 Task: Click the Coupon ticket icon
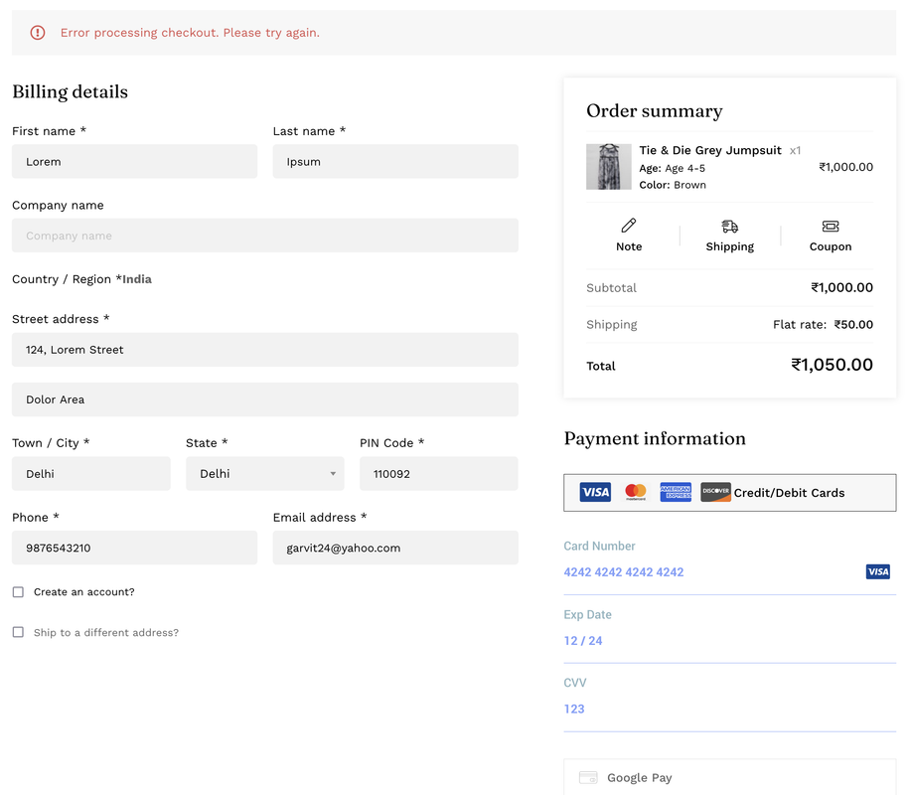point(831,226)
